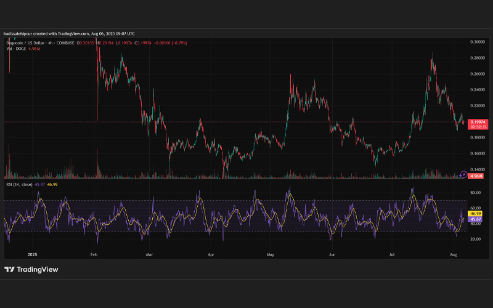Image resolution: width=493 pixels, height=308 pixels.
Task: Click the May label on the time axis
Action: [x=271, y=254]
